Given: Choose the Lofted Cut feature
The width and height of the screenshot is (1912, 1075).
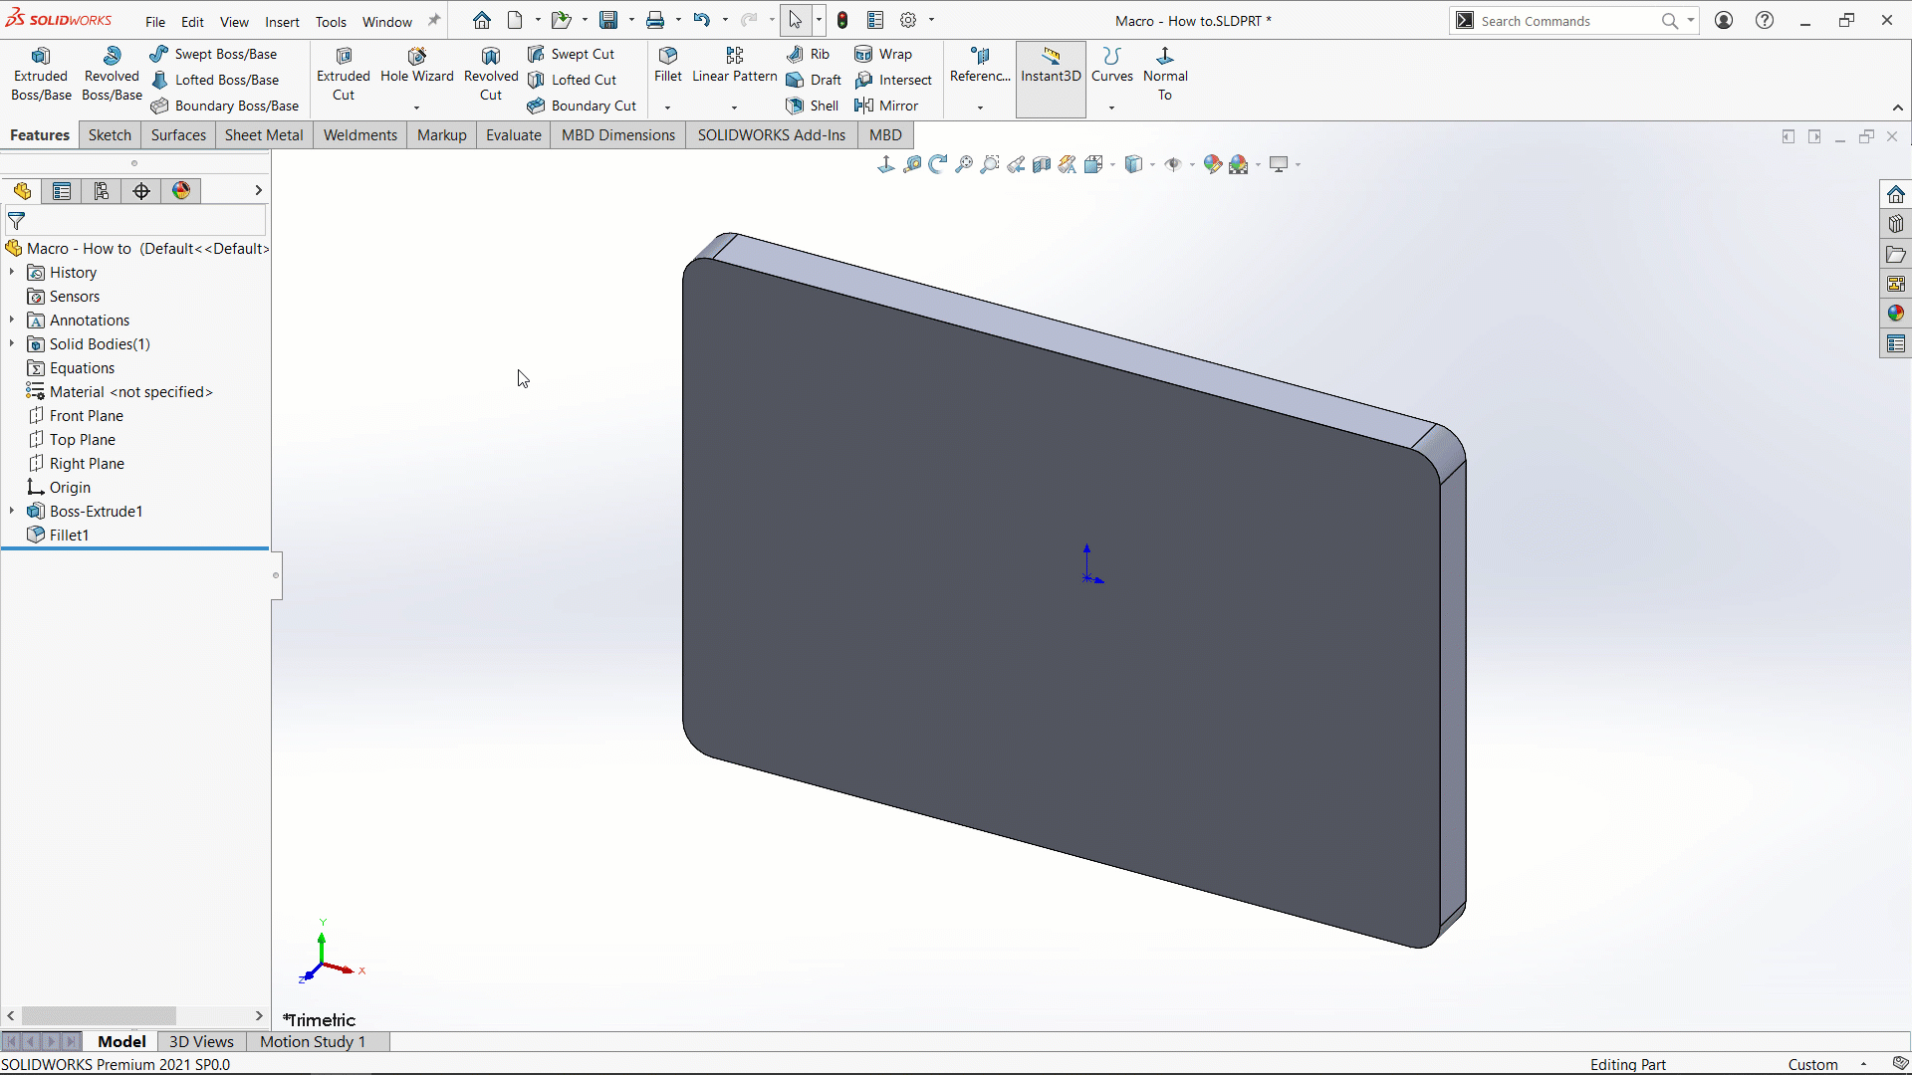Looking at the screenshot, I should point(573,80).
